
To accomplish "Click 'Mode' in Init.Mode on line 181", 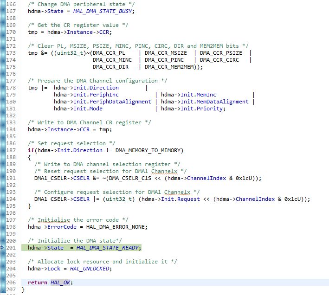I will [x=96, y=109].
